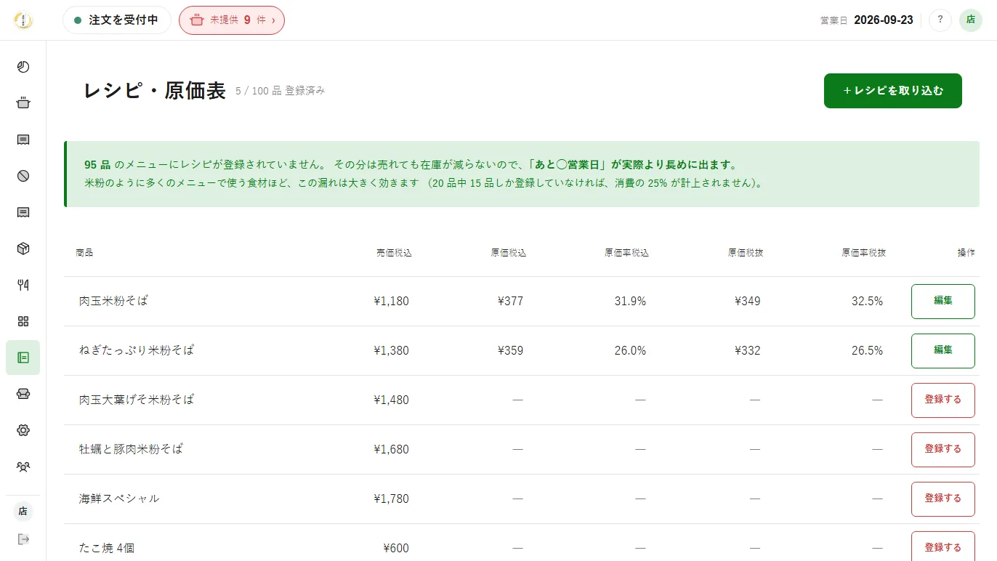Click the 原価税抜 column header
This screenshot has height=561, width=997.
click(x=746, y=253)
